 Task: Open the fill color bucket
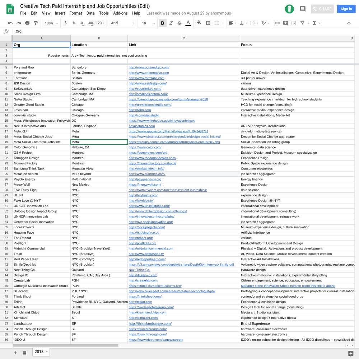[199, 23]
